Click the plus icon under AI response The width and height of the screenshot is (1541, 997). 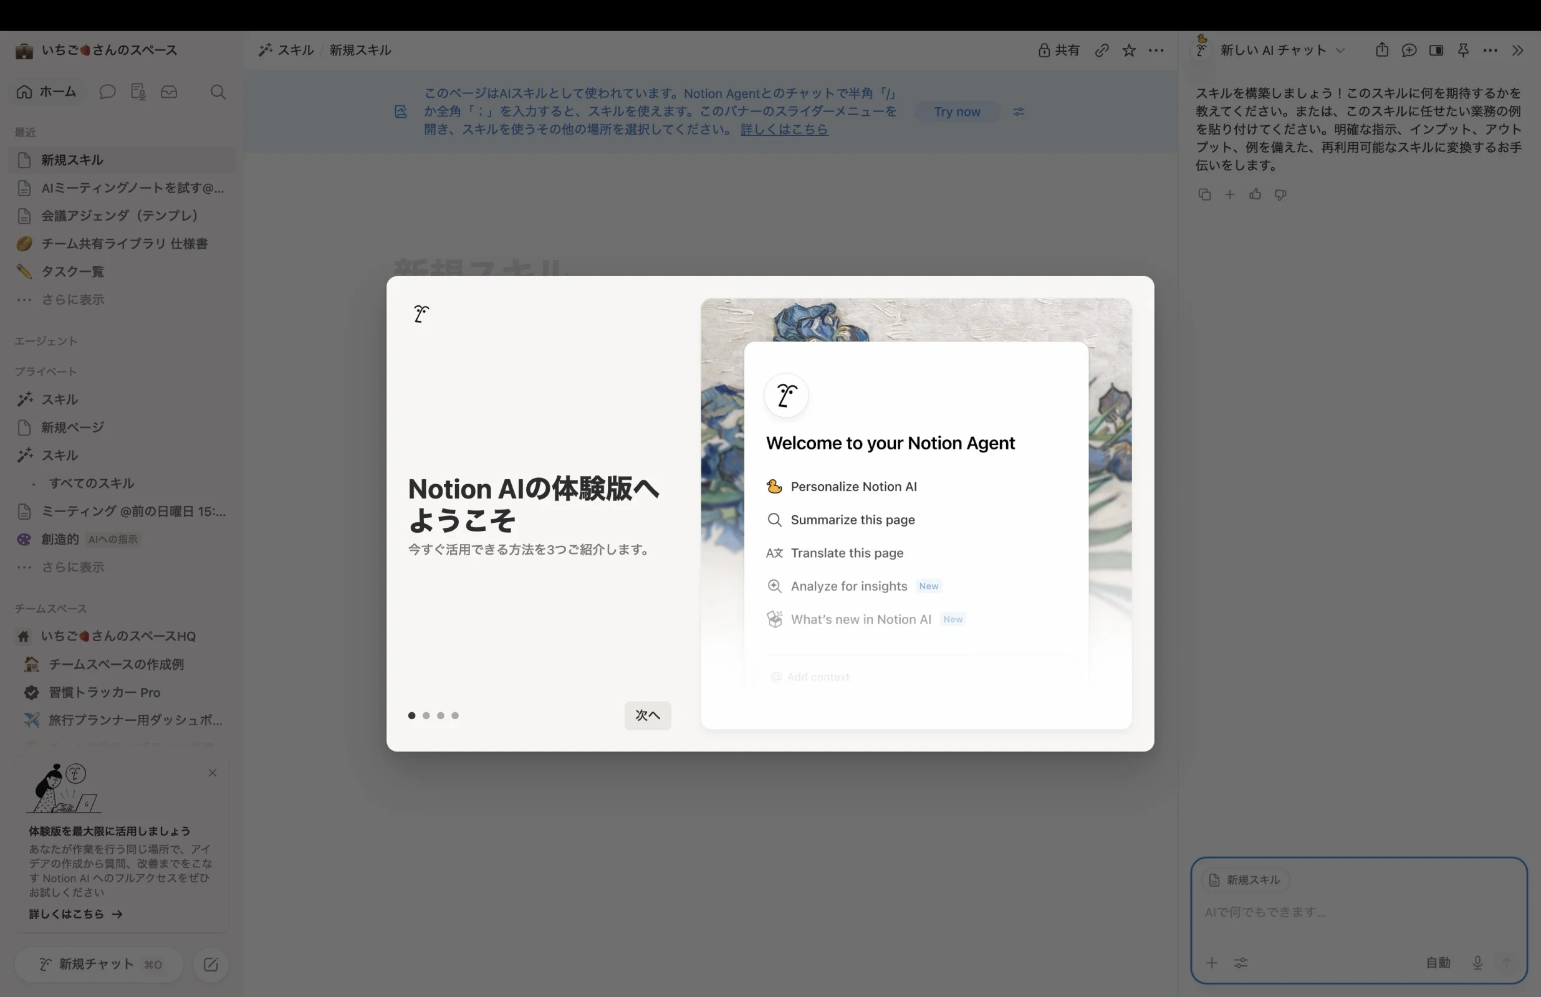(x=1229, y=194)
